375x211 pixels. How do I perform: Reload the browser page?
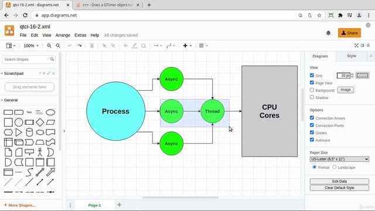coord(25,15)
